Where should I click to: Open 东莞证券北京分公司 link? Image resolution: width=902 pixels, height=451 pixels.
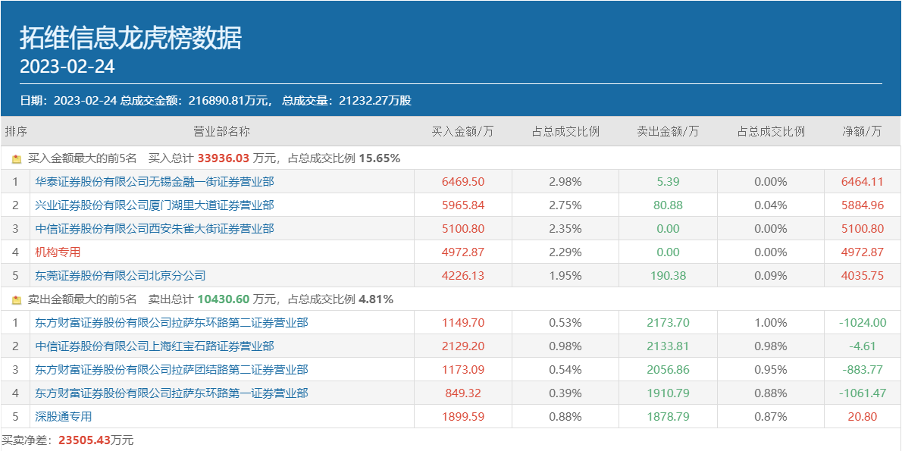(x=120, y=276)
